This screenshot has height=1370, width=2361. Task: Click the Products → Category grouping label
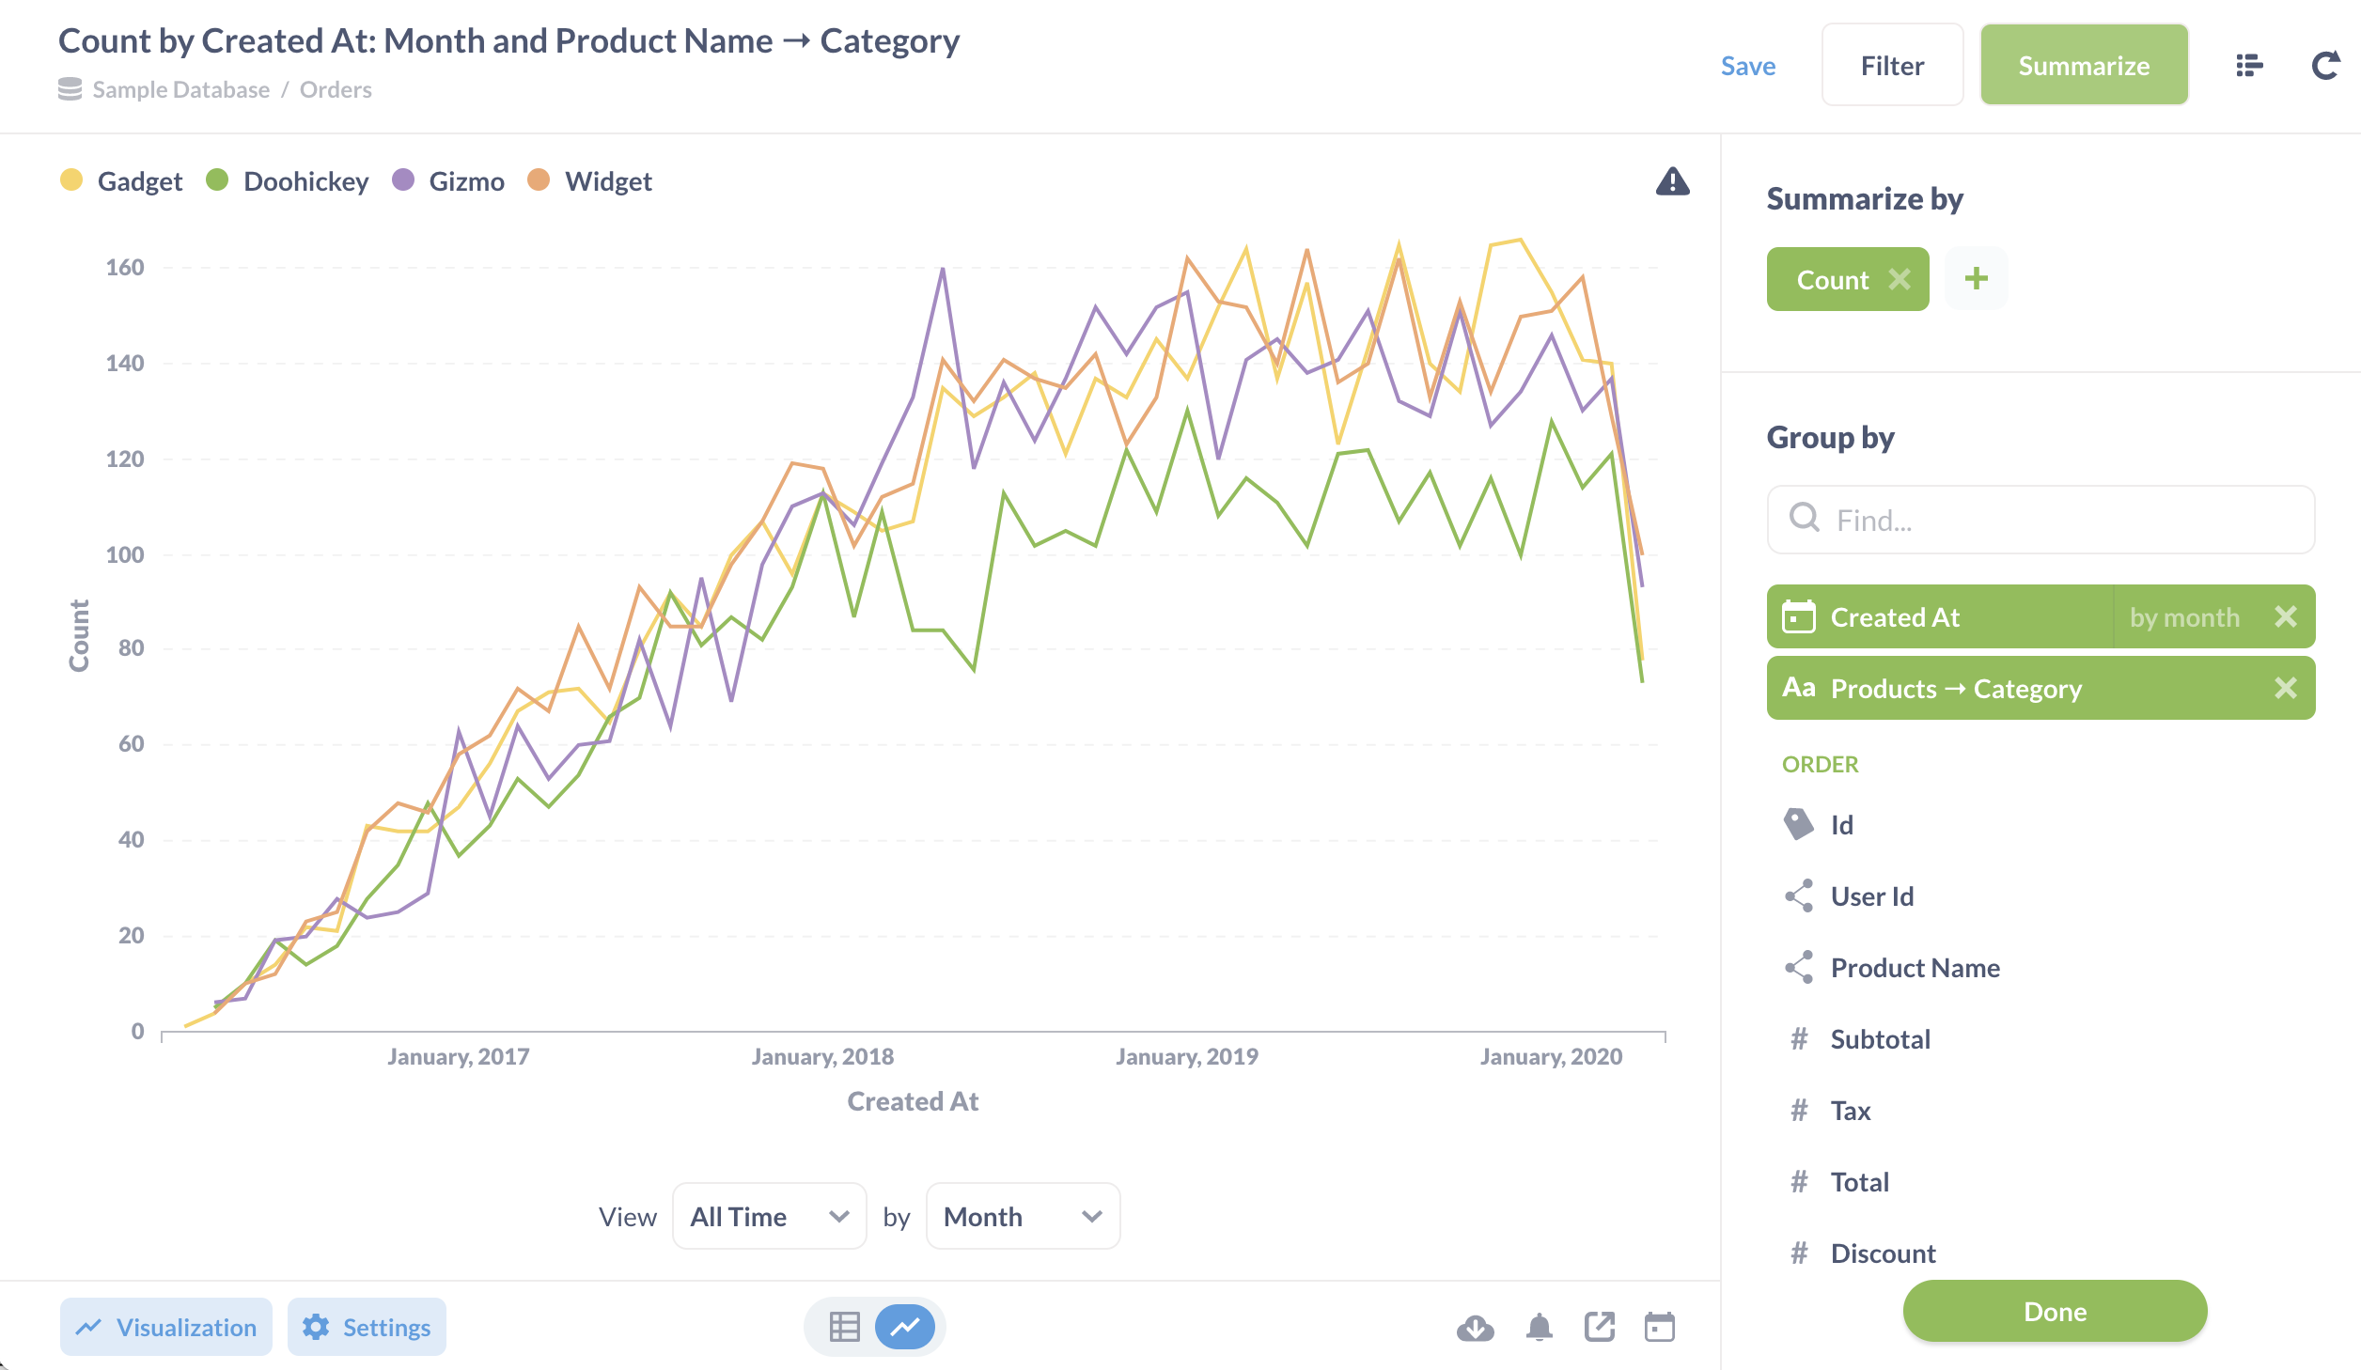(1956, 689)
